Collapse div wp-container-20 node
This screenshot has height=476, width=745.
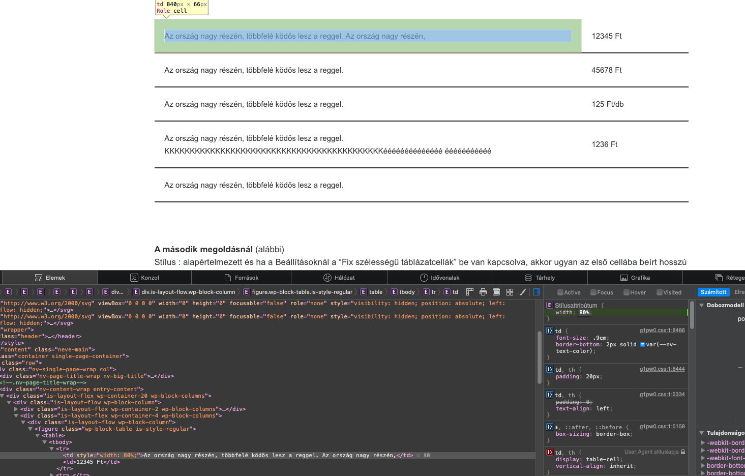pyautogui.click(x=2, y=396)
